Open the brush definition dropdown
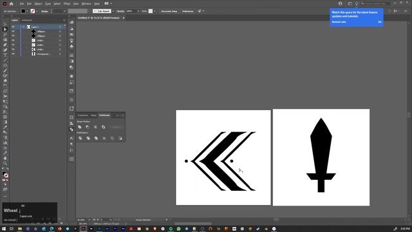 click(113, 12)
